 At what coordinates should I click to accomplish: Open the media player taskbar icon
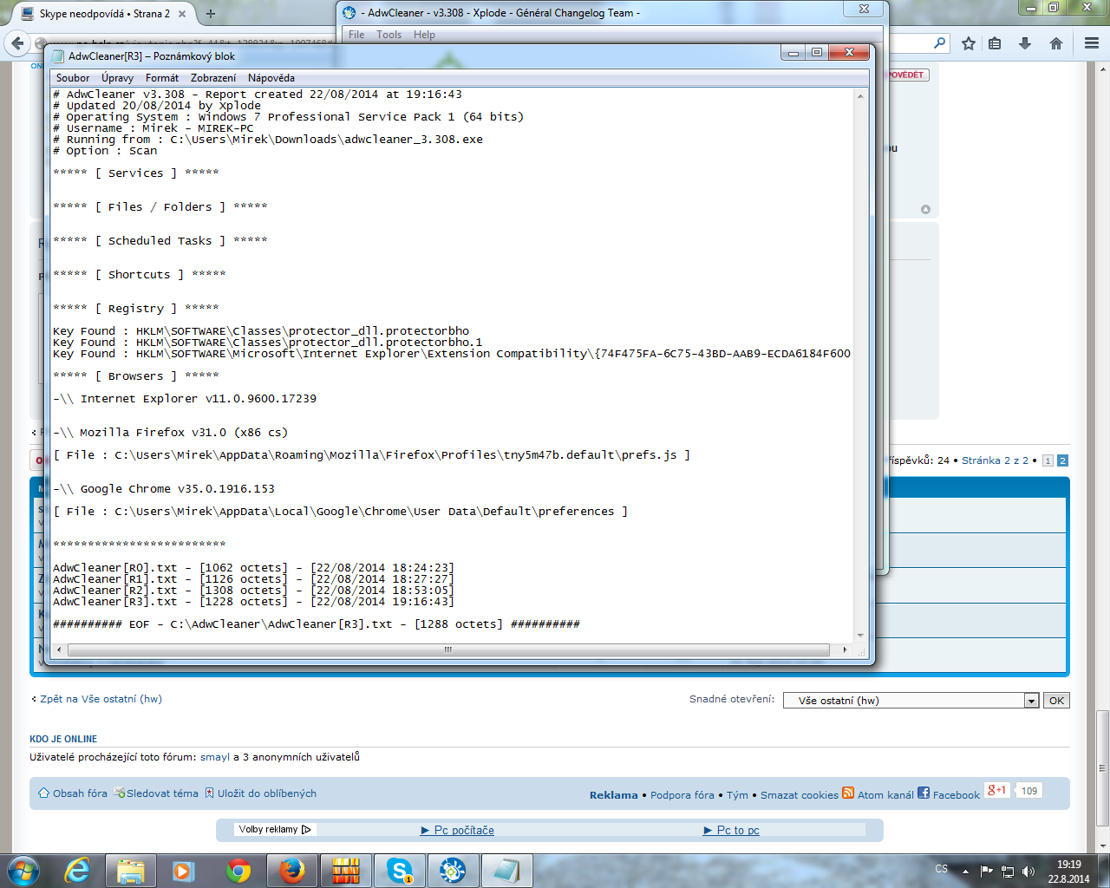(184, 871)
